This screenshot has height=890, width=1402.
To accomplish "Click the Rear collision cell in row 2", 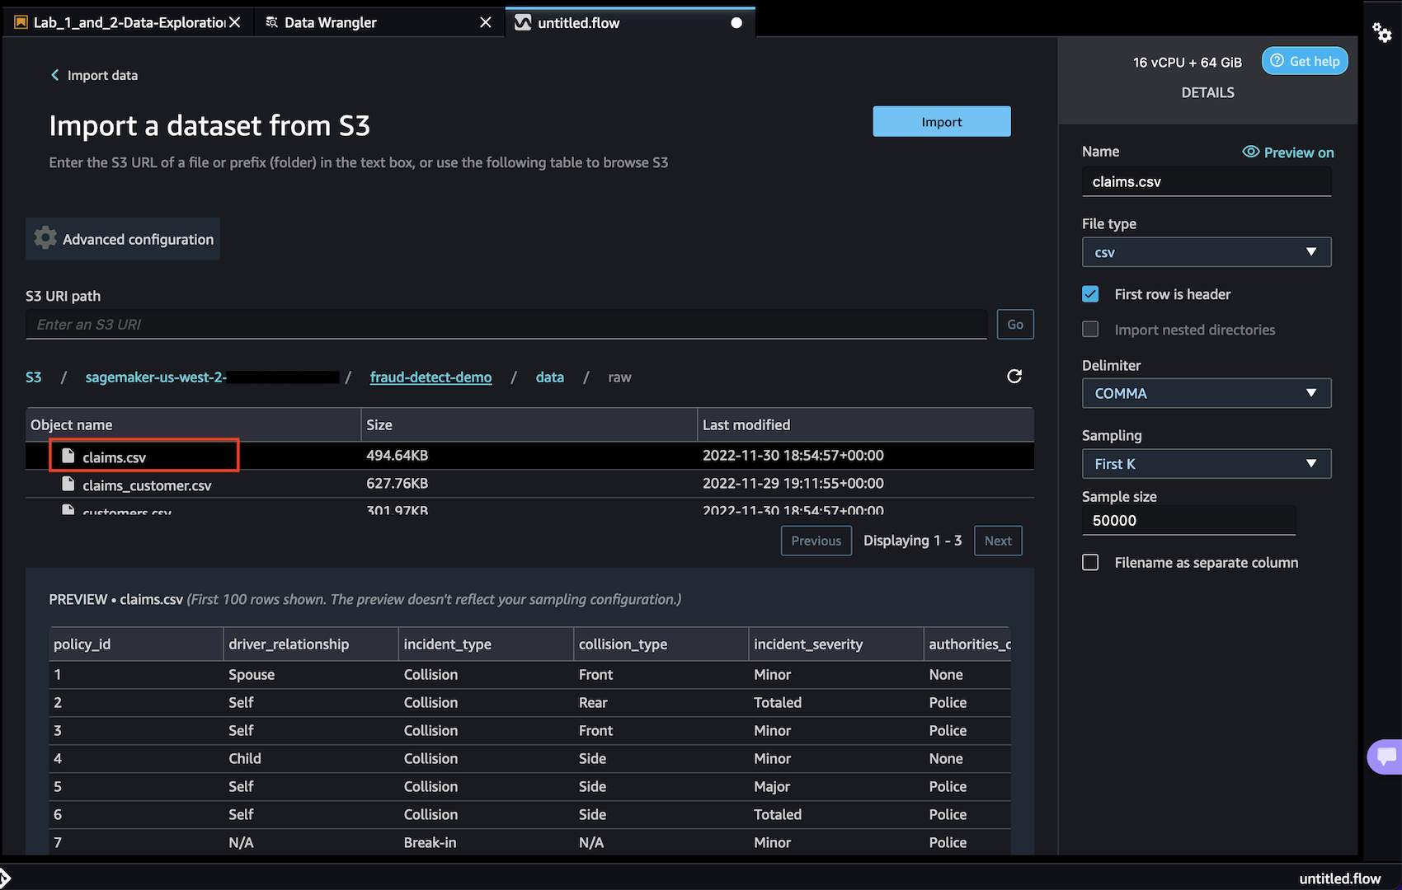I will point(593,702).
